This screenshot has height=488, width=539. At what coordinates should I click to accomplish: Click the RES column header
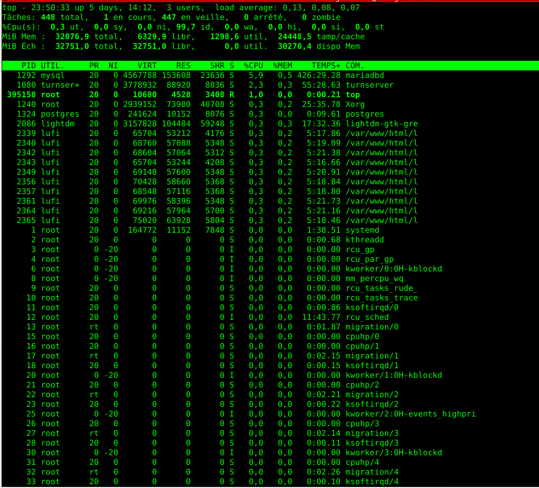tap(183, 66)
